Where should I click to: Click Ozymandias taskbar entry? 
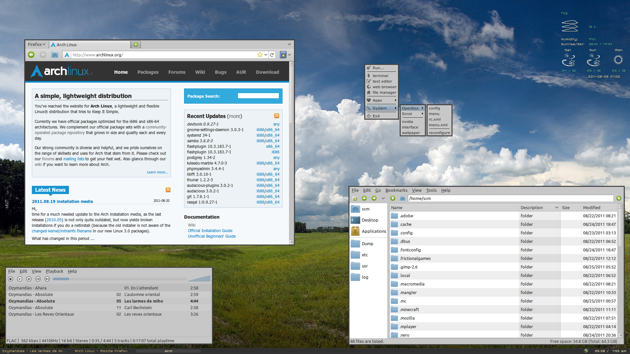[34, 351]
